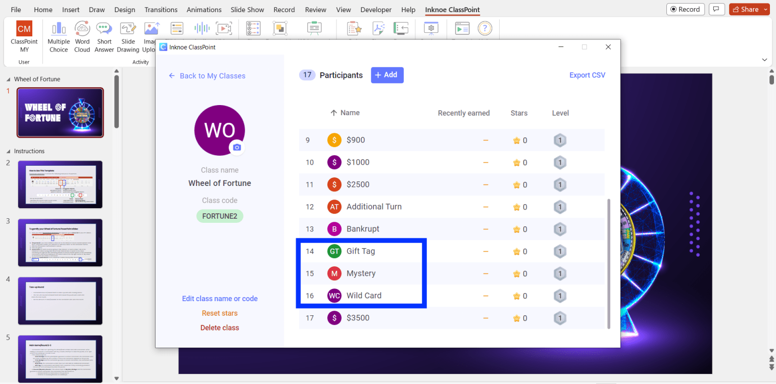
Task: Open the Slide Show ribbon tab
Action: point(247,10)
